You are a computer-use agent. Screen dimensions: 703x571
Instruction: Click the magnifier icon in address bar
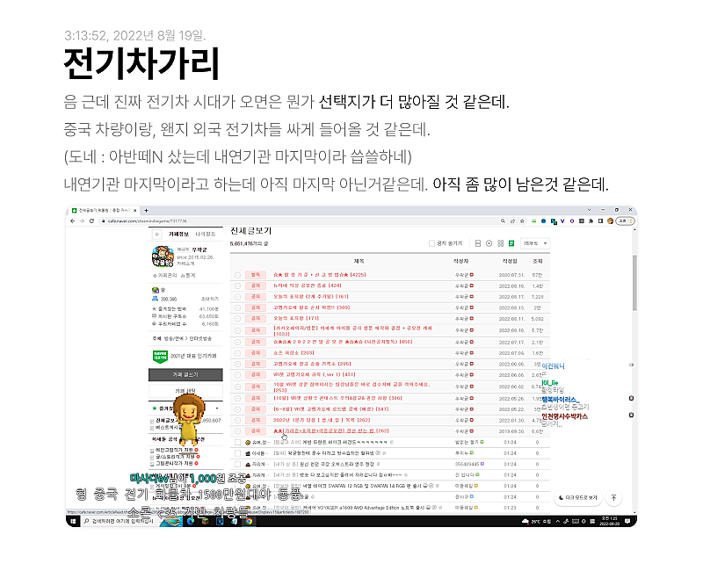[x=503, y=221]
